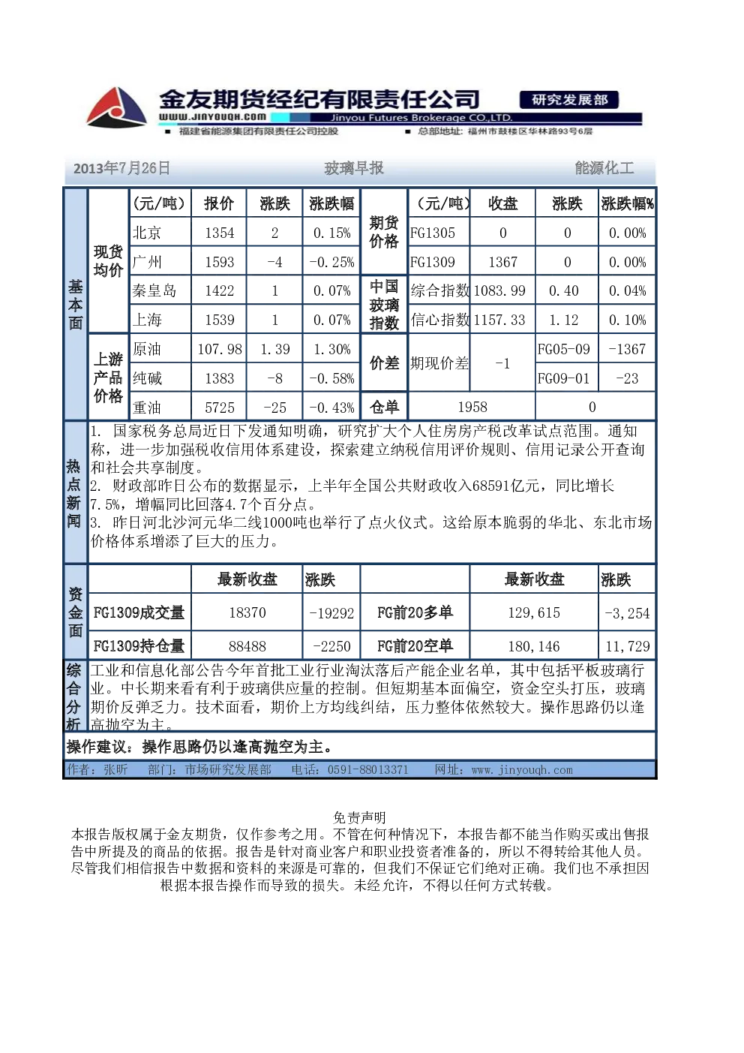The height and width of the screenshot is (1053, 744).
Task: Click soda ash price 1383
Action: point(220,378)
